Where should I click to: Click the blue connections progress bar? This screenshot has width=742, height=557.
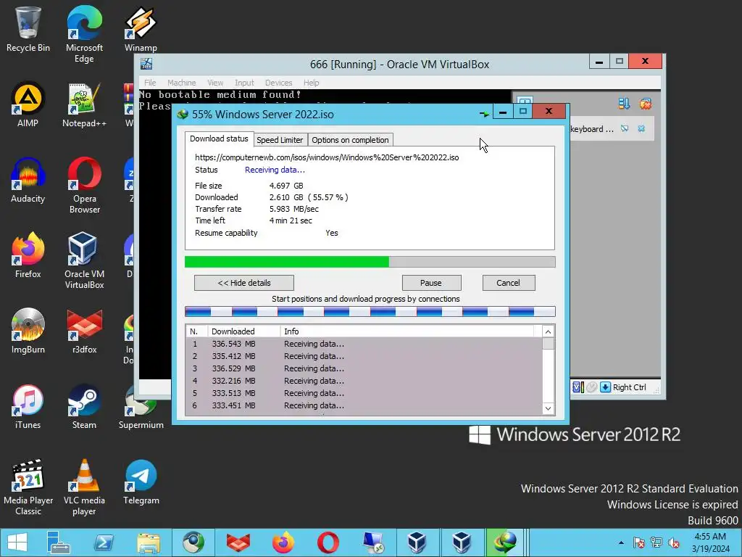click(x=370, y=311)
